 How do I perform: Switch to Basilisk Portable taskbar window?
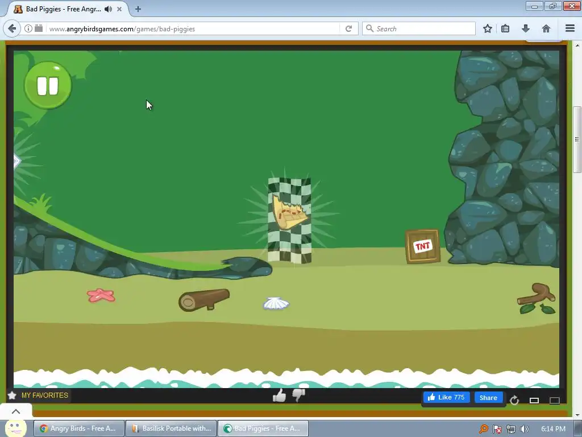point(171,428)
